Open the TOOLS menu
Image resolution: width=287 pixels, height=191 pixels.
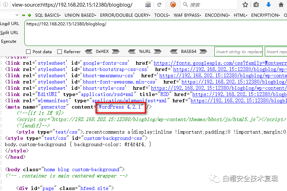[162, 15]
